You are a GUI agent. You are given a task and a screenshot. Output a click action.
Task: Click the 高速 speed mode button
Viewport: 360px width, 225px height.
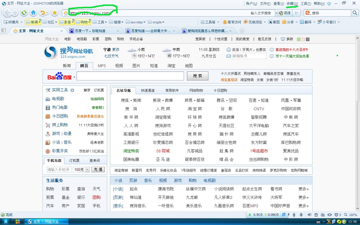pyautogui.click(x=285, y=13)
